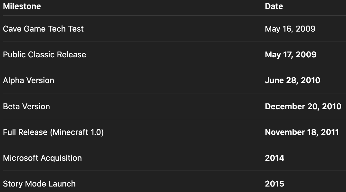This screenshot has width=346, height=192.
Task: Click the December 20, 2010 date
Action: 303,106
